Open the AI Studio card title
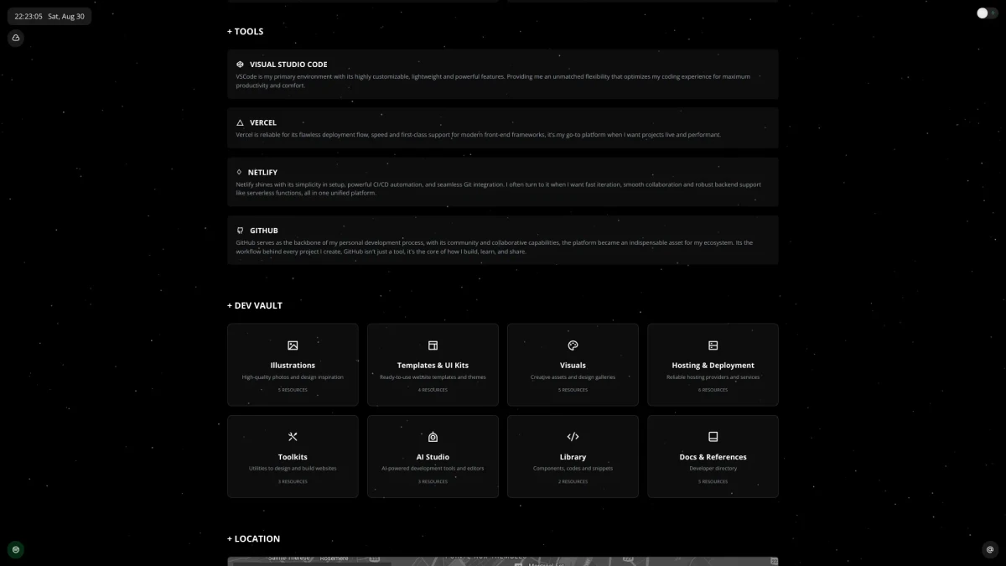The height and width of the screenshot is (566, 1006). click(x=433, y=457)
